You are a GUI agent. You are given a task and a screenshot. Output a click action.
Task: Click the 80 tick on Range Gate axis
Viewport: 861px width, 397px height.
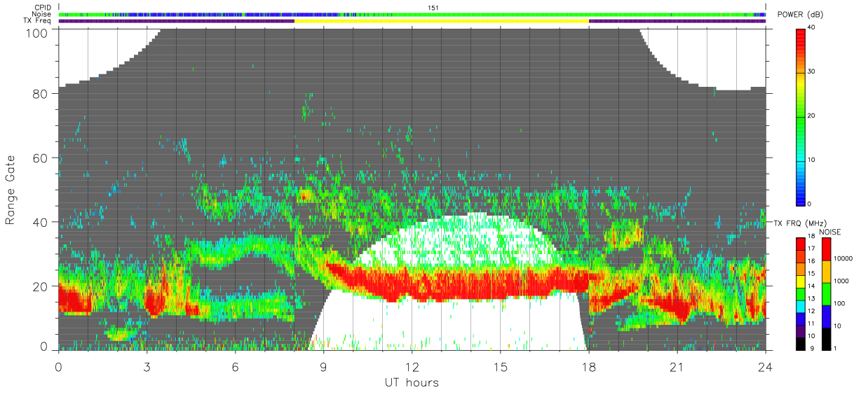click(x=41, y=94)
